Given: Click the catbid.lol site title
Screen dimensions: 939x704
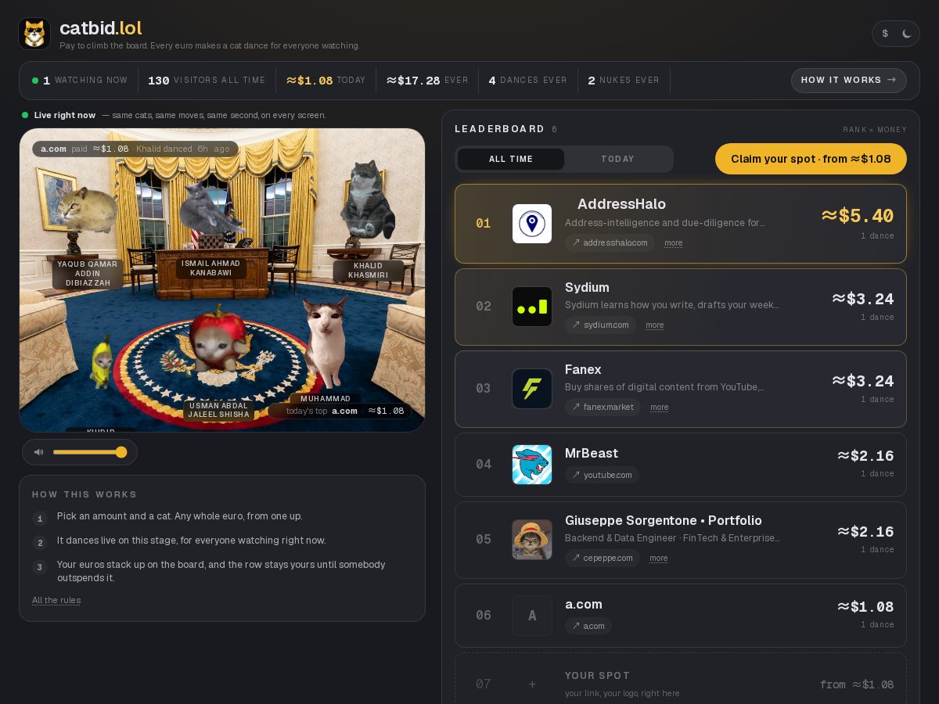Looking at the screenshot, I should (x=101, y=28).
